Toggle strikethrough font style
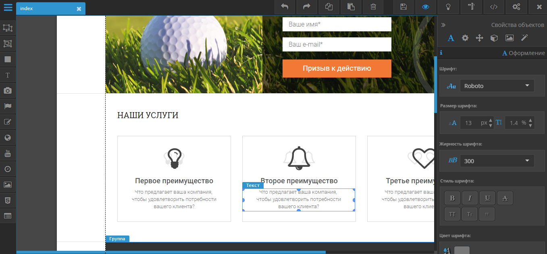Image resolution: width=547 pixels, height=254 pixels. click(505, 198)
